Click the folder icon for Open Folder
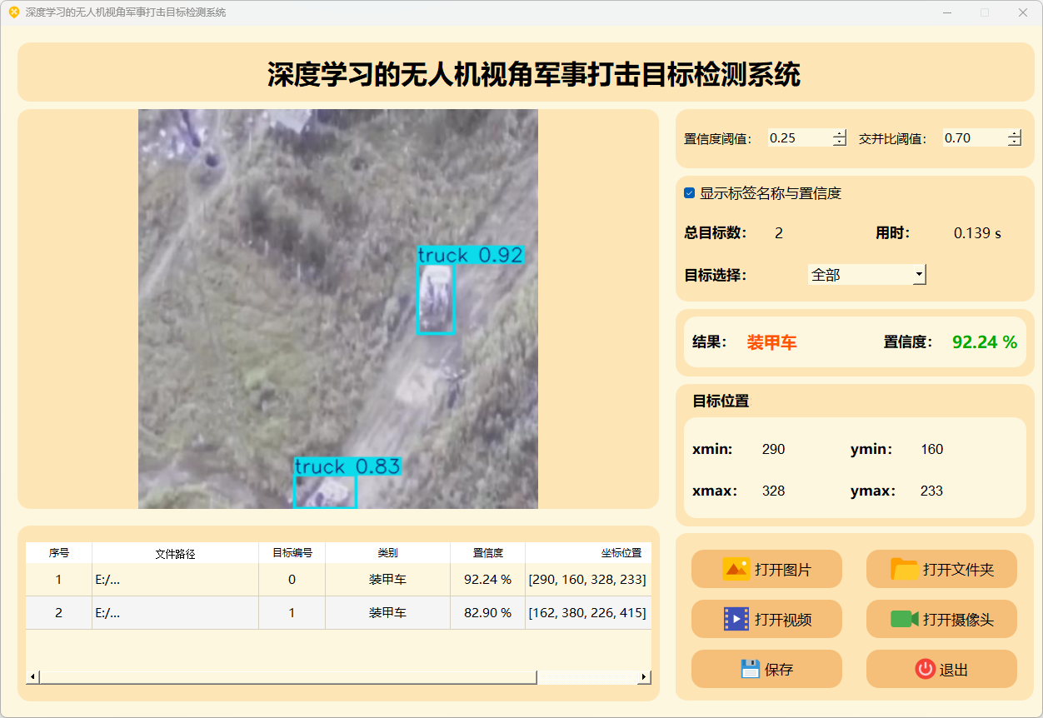 (904, 569)
